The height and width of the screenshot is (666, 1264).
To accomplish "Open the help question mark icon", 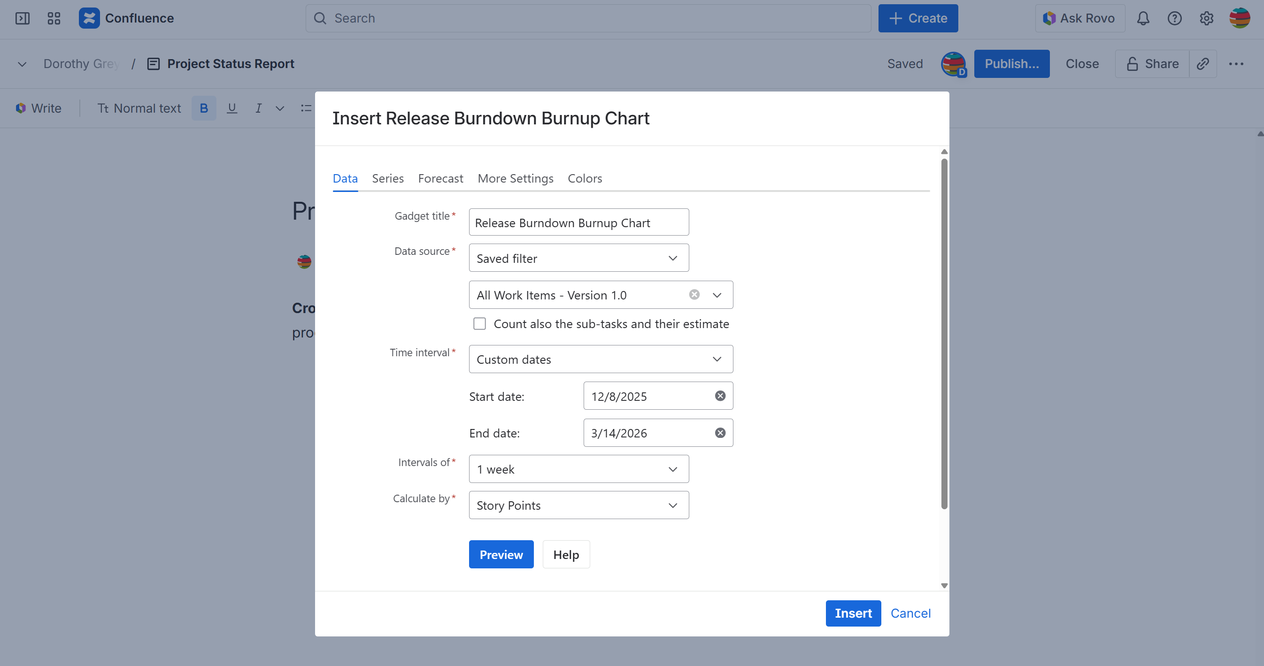I will 1175,18.
